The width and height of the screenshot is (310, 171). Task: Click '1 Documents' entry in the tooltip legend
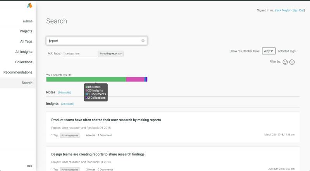pyautogui.click(x=96, y=94)
